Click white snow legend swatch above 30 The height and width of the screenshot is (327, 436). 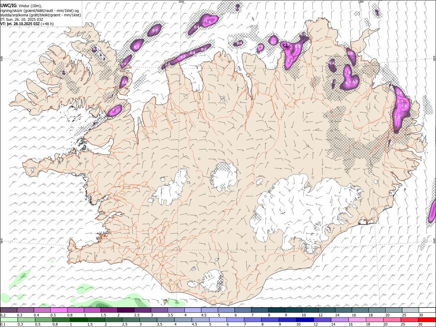427,310
